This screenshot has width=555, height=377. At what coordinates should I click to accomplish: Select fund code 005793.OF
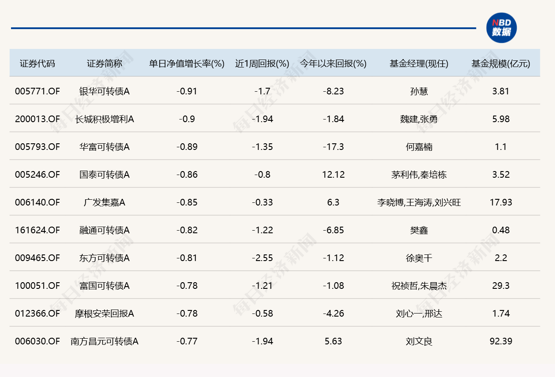pyautogui.click(x=37, y=147)
